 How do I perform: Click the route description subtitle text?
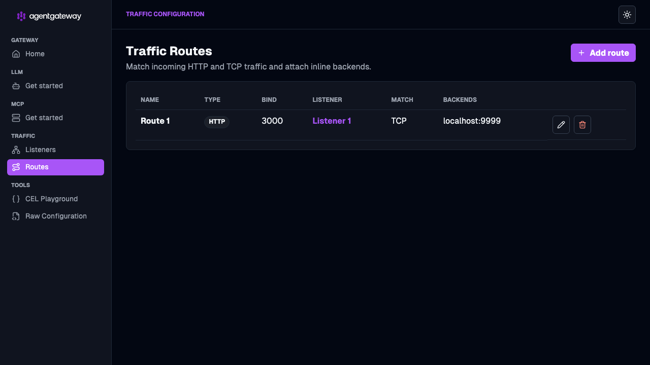coord(248,66)
